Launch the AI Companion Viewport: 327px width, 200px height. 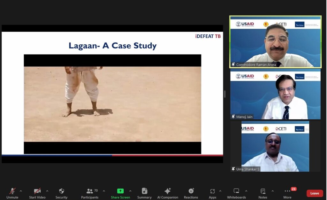pos(168,193)
